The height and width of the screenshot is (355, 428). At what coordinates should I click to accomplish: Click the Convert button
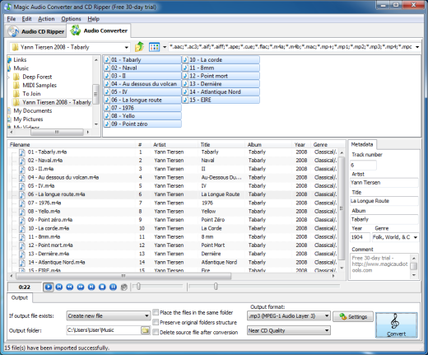click(x=397, y=325)
